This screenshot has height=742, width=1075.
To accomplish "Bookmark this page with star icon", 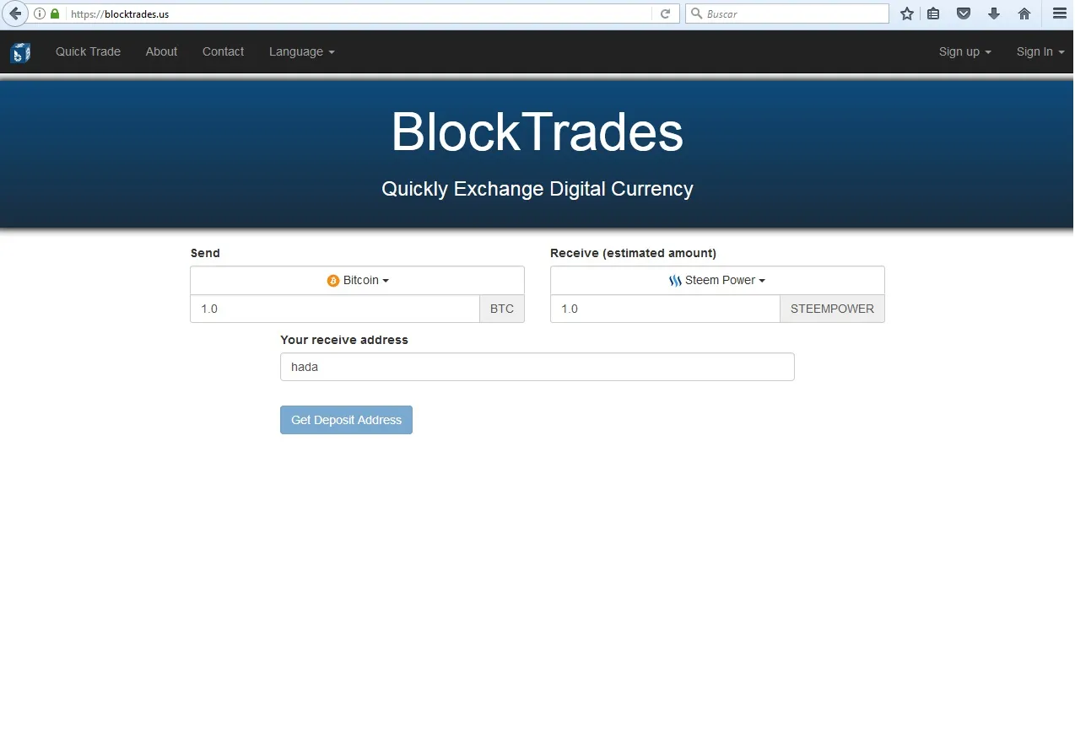I will tap(907, 13).
